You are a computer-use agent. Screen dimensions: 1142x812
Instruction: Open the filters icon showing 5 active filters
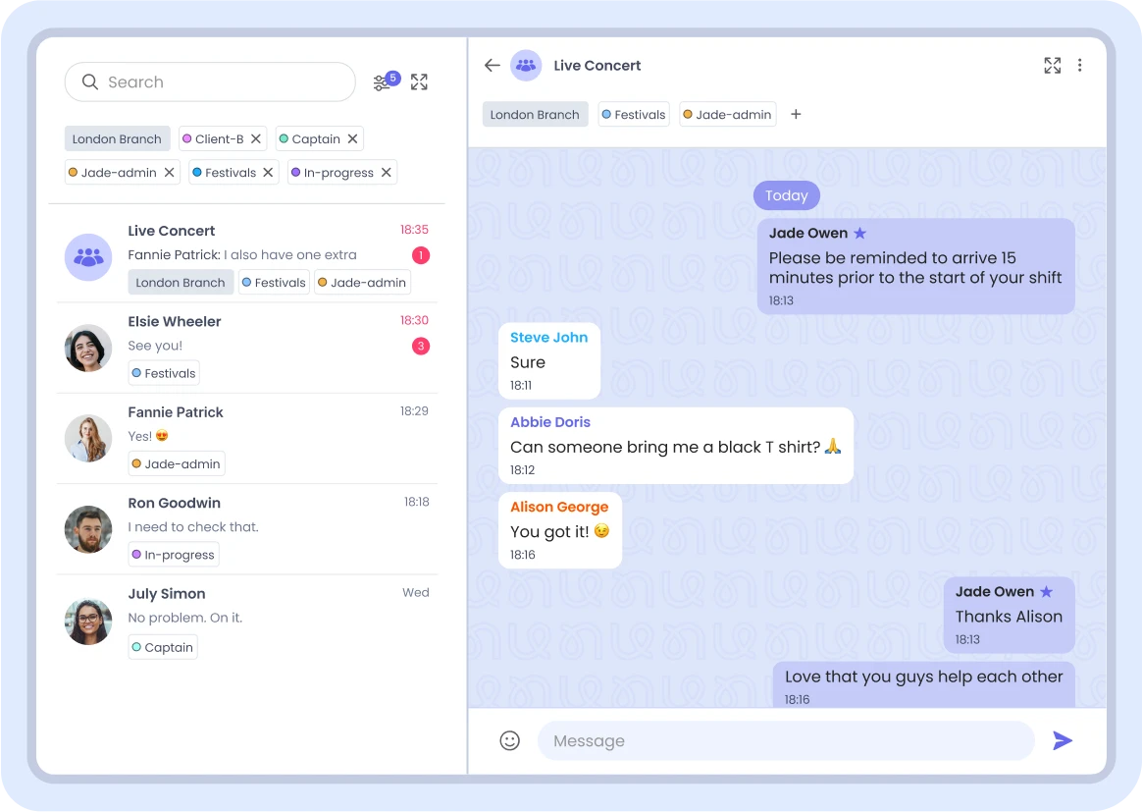(384, 82)
